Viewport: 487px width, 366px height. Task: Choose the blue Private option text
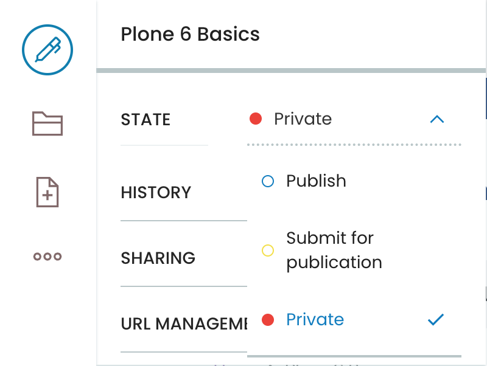tap(315, 319)
